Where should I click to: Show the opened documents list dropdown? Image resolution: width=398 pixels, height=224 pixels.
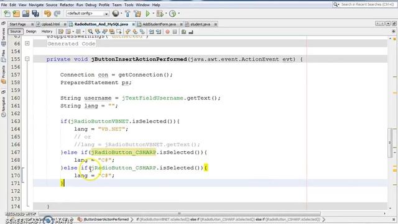pyautogui.click(x=388, y=24)
